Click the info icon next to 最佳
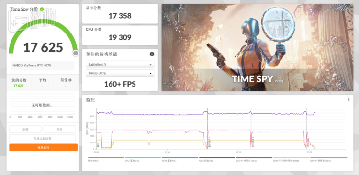This screenshot has height=175, width=359. pyautogui.click(x=70, y=80)
